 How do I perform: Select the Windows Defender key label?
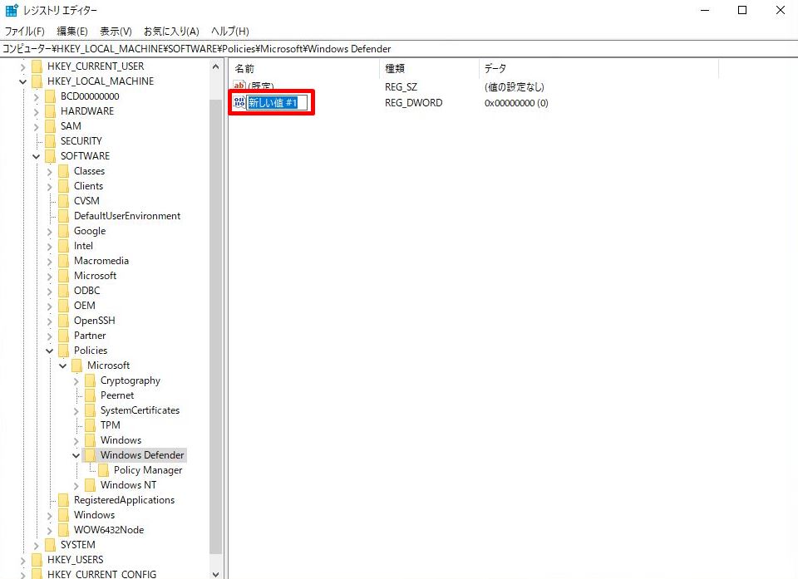[142, 455]
